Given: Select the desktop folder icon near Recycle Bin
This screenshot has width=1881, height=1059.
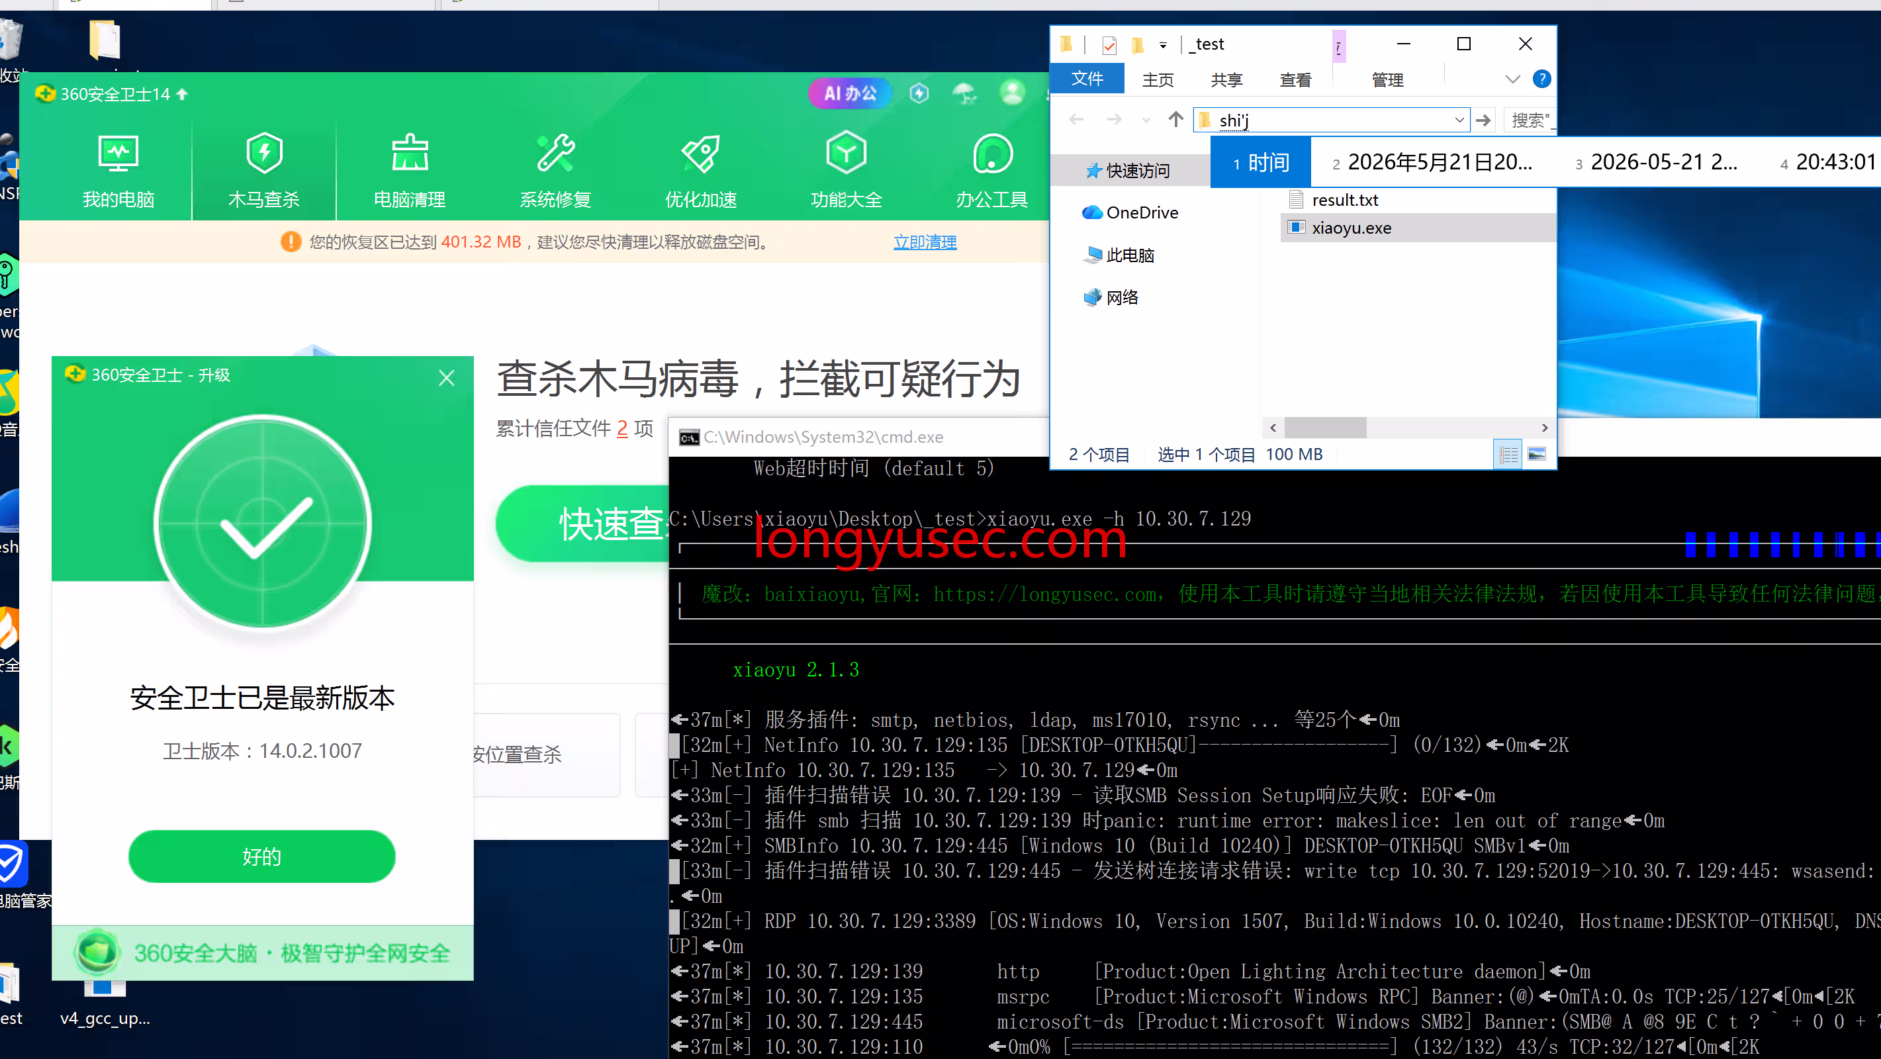Looking at the screenshot, I should [105, 40].
